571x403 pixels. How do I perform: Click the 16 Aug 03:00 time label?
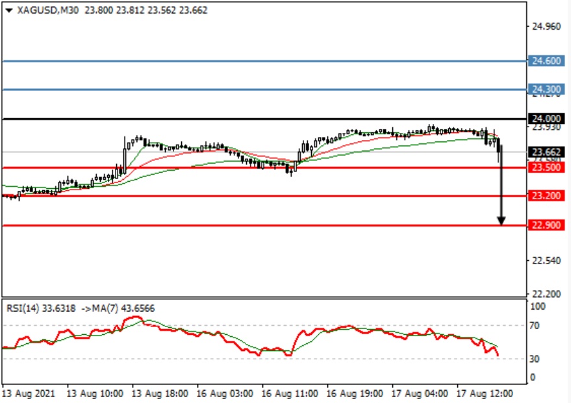[x=225, y=393]
